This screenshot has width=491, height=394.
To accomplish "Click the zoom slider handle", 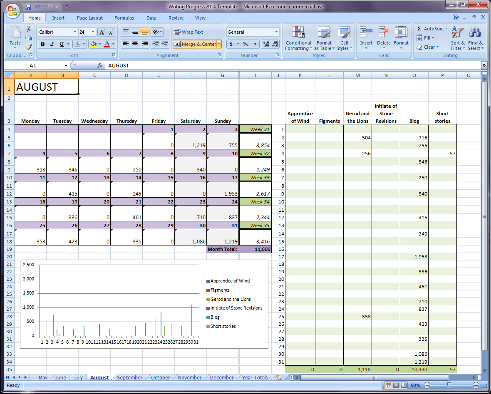I will coord(448,385).
